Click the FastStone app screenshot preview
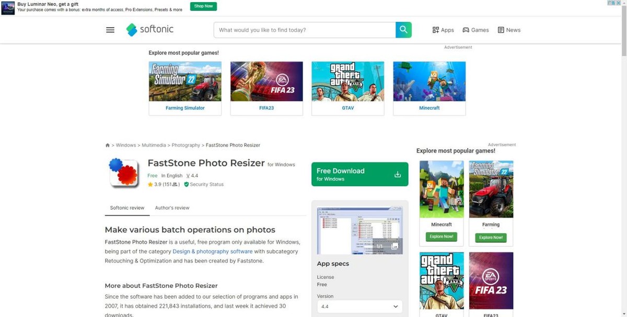The height and width of the screenshot is (317, 627). coord(360,230)
